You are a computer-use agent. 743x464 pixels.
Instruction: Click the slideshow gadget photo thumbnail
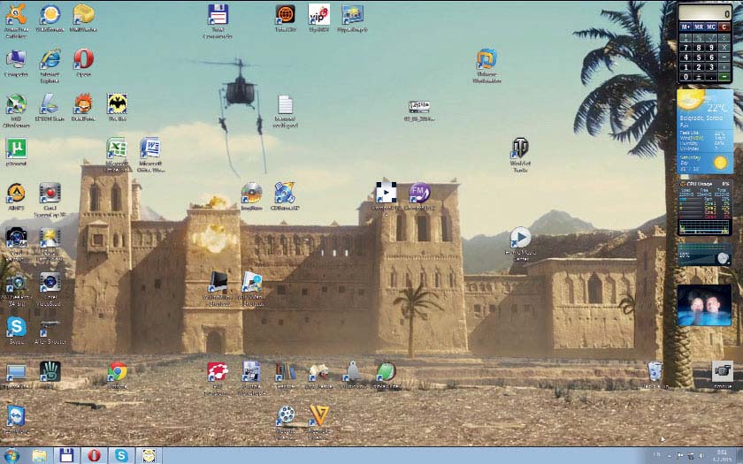pyautogui.click(x=704, y=306)
